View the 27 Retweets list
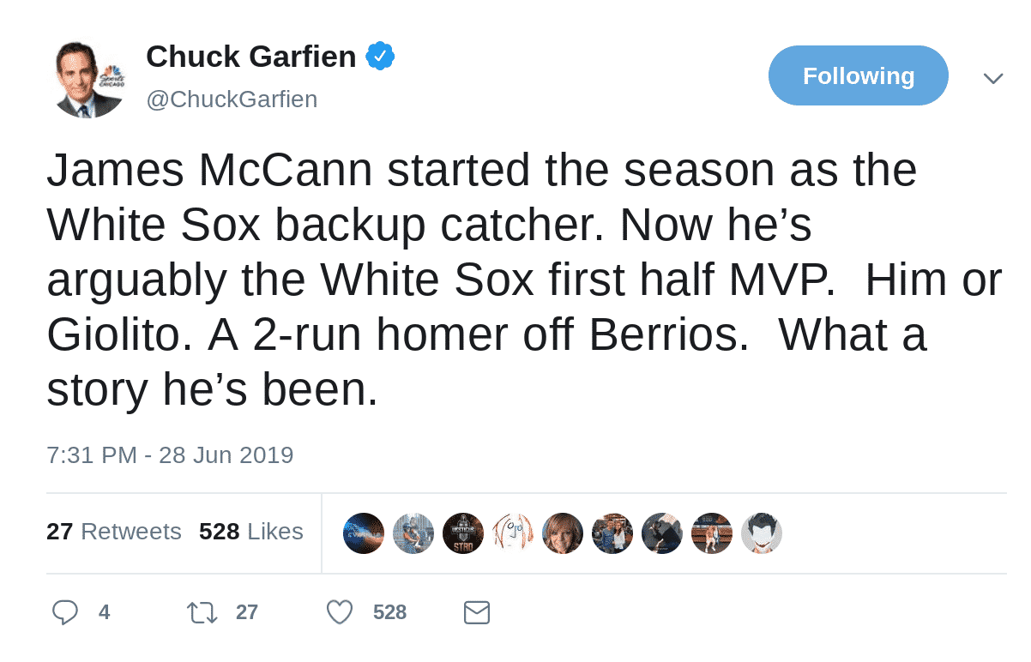The image size is (1031, 662). point(113,532)
